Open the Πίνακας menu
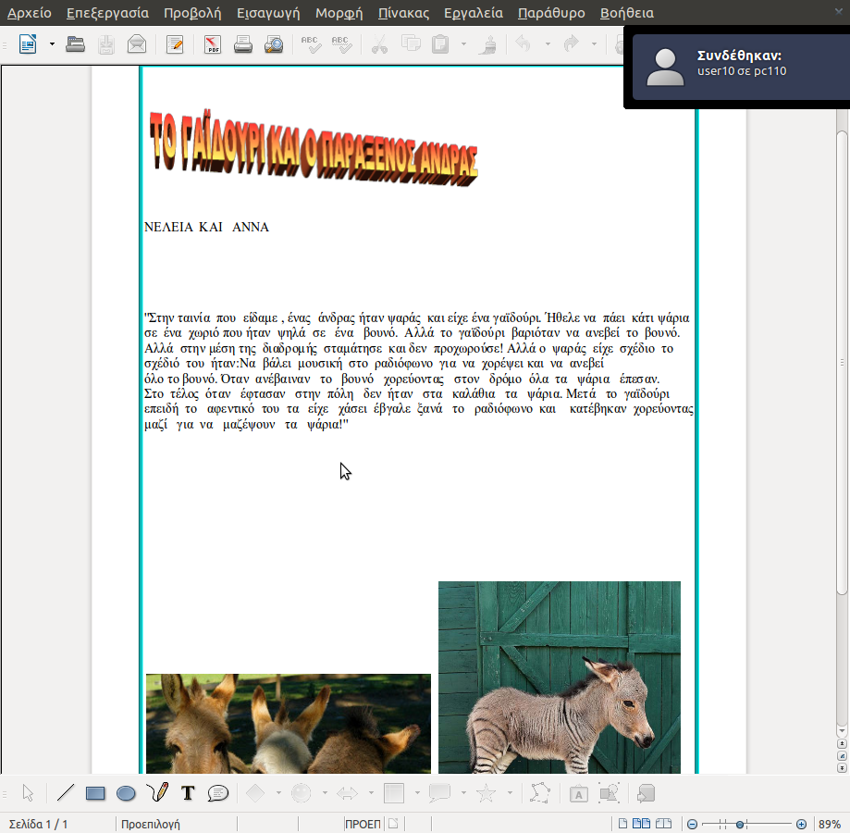850x833 pixels. tap(403, 13)
